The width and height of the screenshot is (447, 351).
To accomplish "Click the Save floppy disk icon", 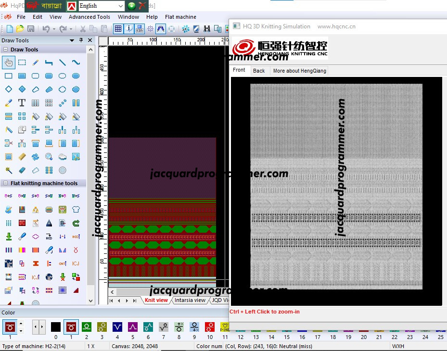I will (x=30, y=28).
